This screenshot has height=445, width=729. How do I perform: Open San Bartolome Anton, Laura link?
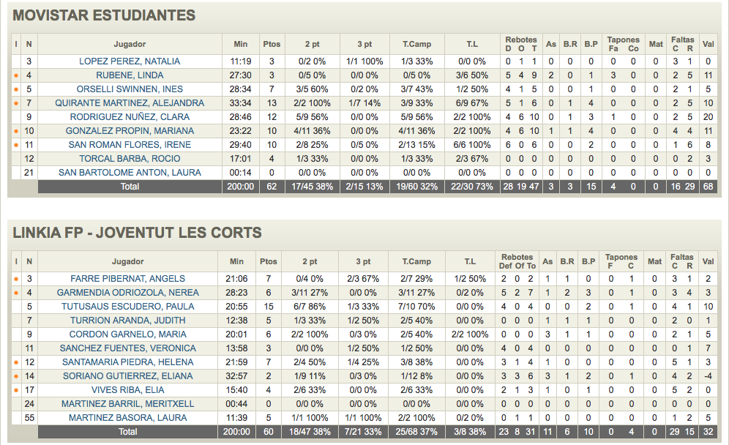[130, 173]
